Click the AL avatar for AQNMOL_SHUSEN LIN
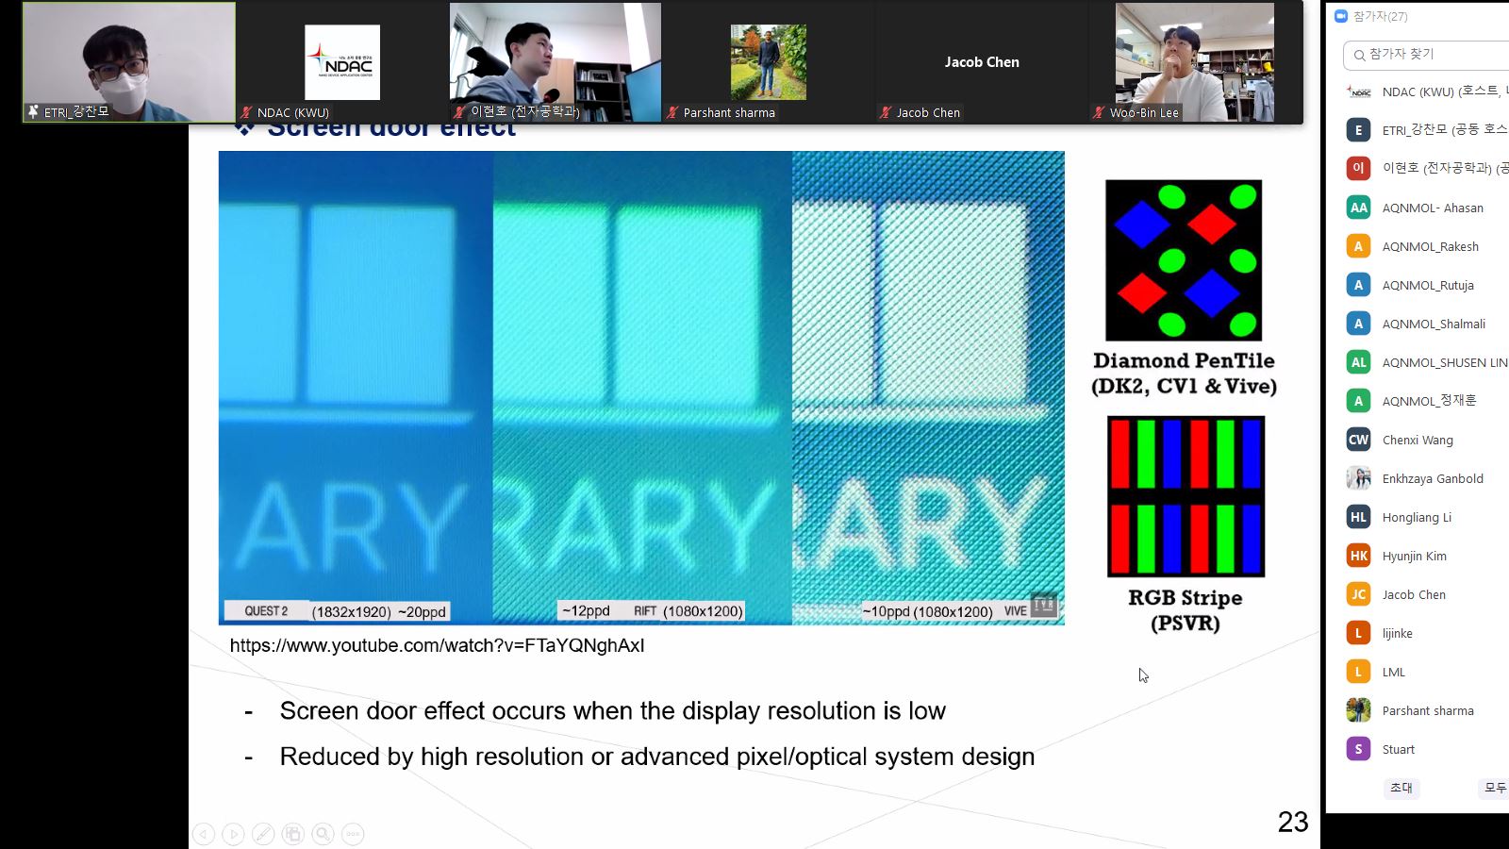Screen dimensions: 1509x849 pos(1358,362)
